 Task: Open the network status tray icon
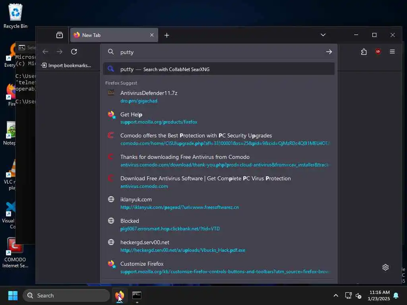348,295
